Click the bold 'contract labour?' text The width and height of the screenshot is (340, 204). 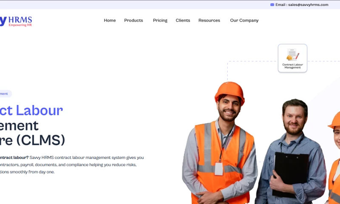click(14, 158)
